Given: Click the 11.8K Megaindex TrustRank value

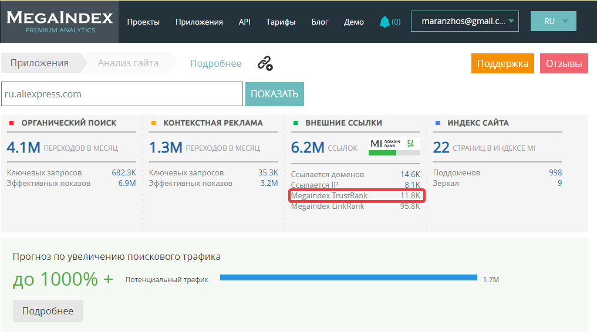Looking at the screenshot, I should click(x=410, y=195).
